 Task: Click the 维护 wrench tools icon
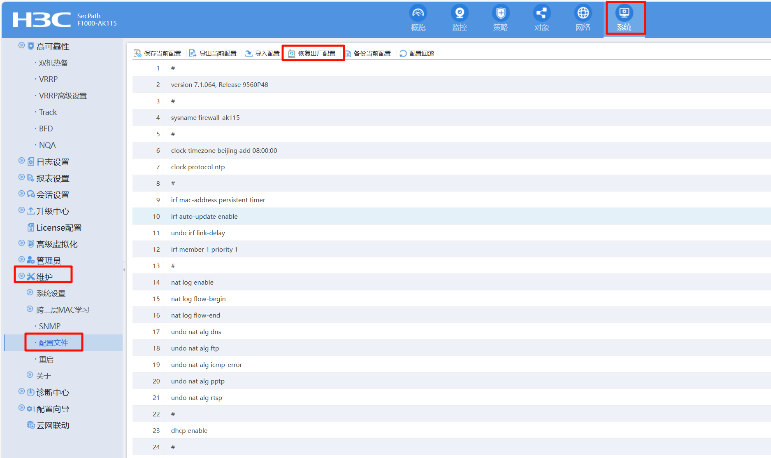click(x=31, y=277)
